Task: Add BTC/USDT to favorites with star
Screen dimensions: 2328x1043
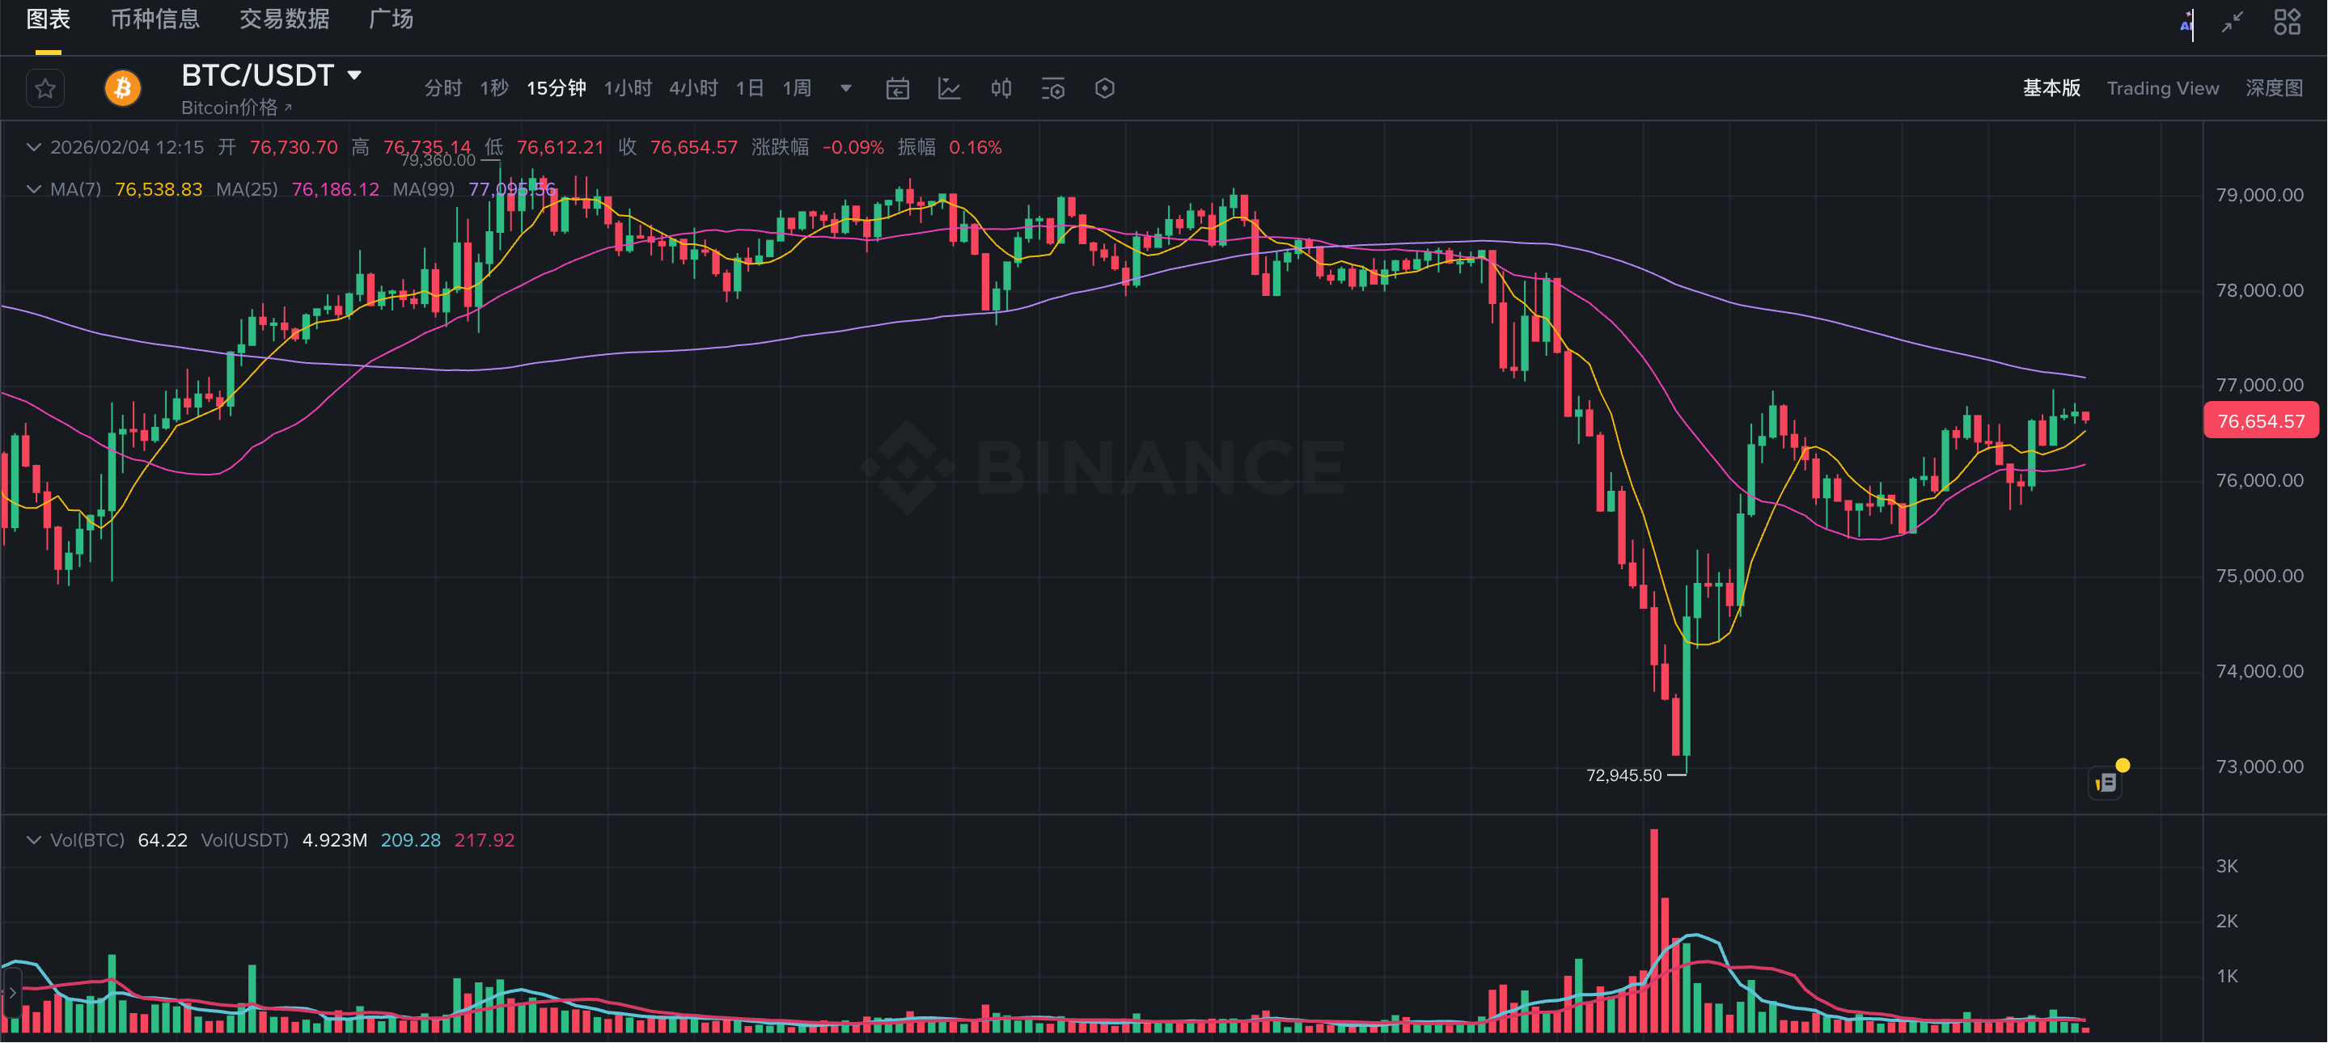Action: [45, 88]
